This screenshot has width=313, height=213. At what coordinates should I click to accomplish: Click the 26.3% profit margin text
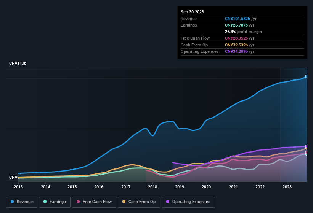pyautogui.click(x=243, y=32)
